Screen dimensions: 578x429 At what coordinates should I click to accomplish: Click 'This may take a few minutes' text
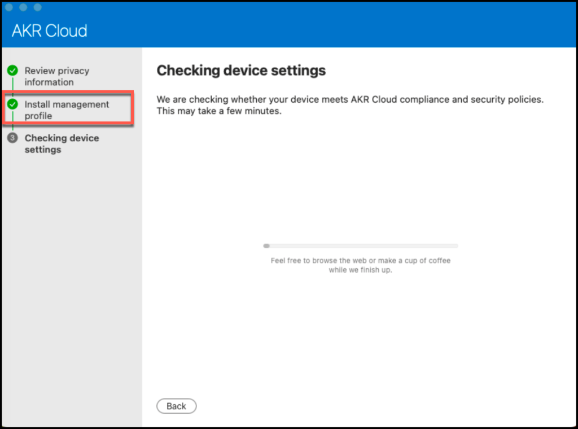coord(219,111)
